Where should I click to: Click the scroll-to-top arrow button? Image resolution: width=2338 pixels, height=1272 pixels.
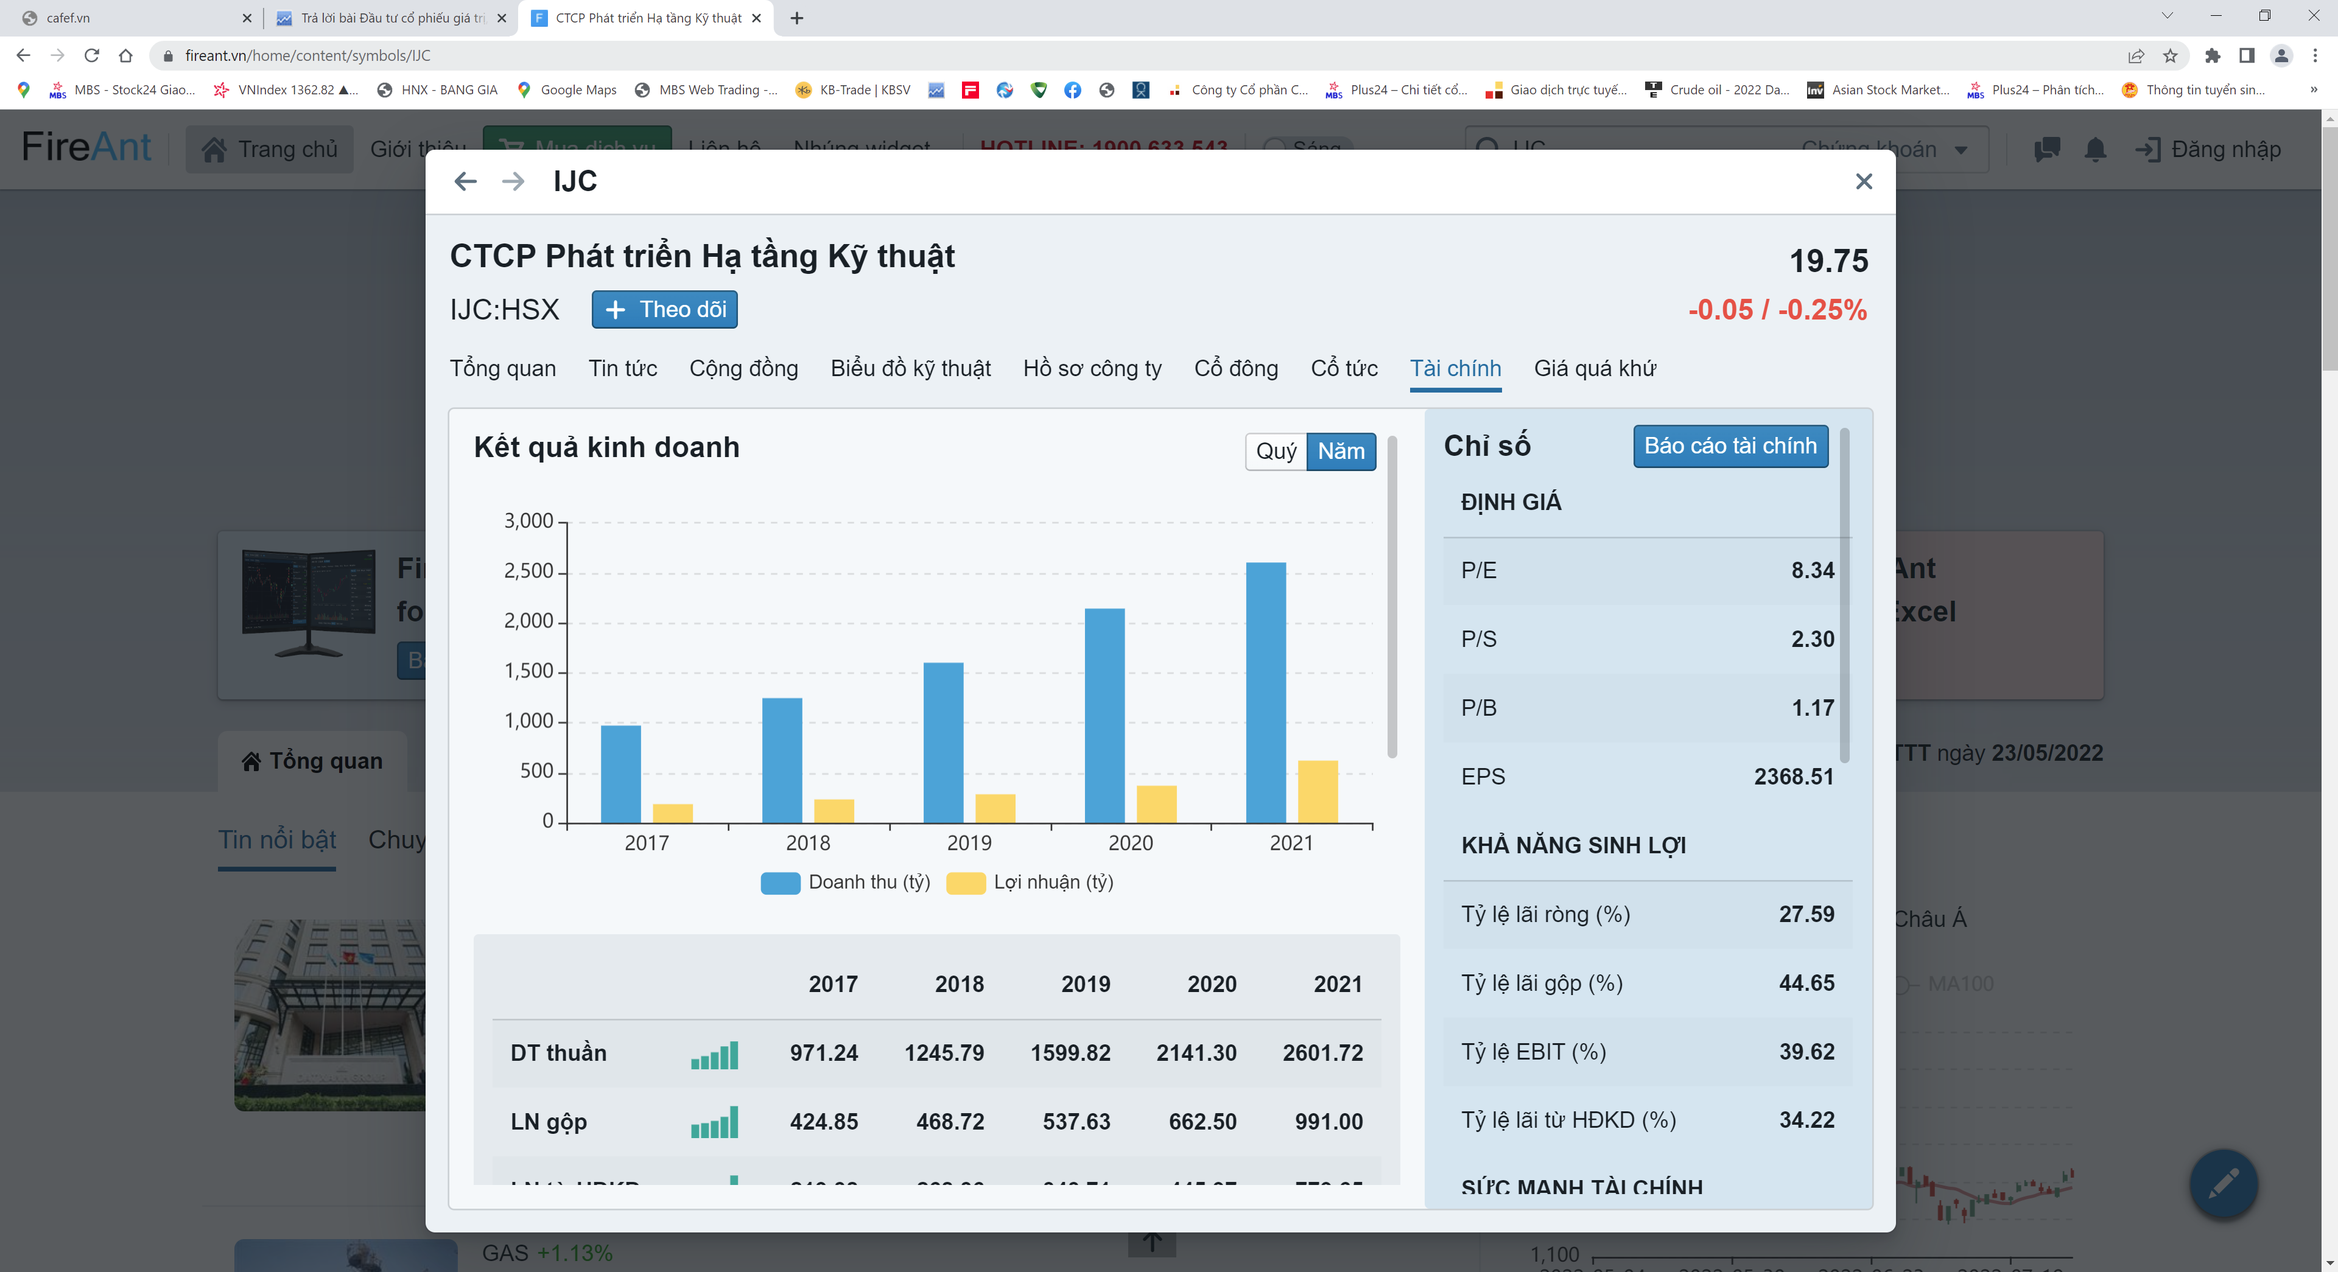(1152, 1242)
